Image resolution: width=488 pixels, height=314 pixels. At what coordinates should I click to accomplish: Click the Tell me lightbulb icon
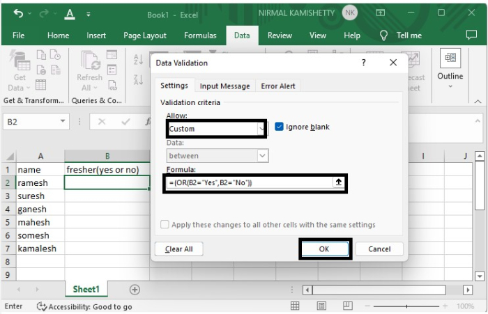pos(383,36)
